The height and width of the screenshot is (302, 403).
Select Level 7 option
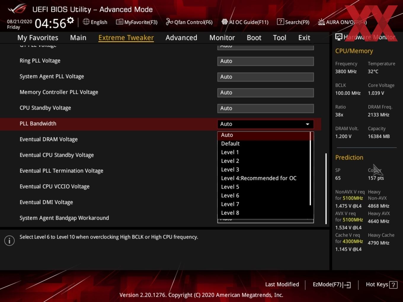[x=264, y=204]
